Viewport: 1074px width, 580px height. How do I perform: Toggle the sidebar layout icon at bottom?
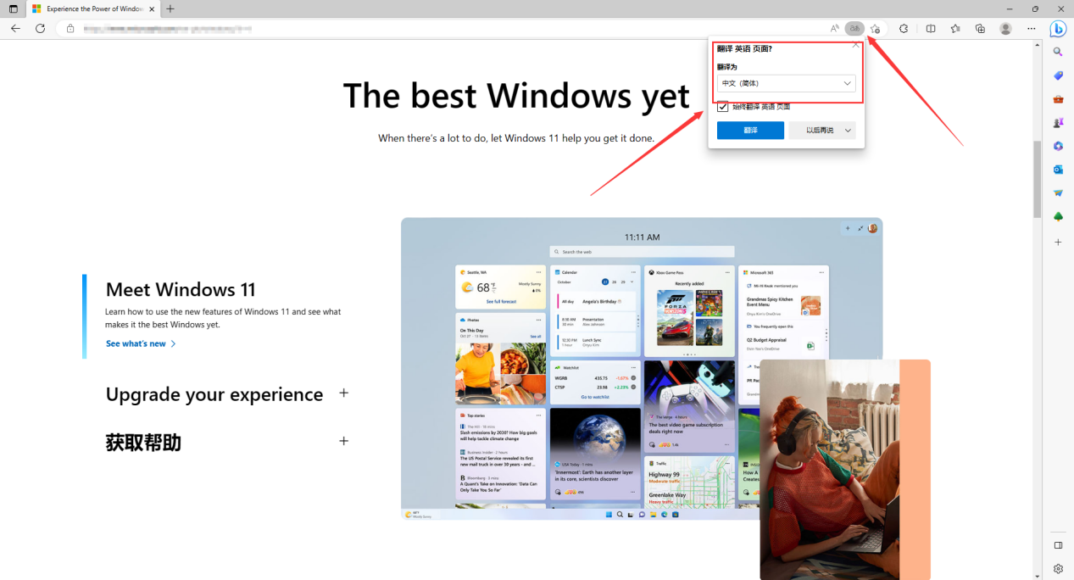click(x=1058, y=545)
